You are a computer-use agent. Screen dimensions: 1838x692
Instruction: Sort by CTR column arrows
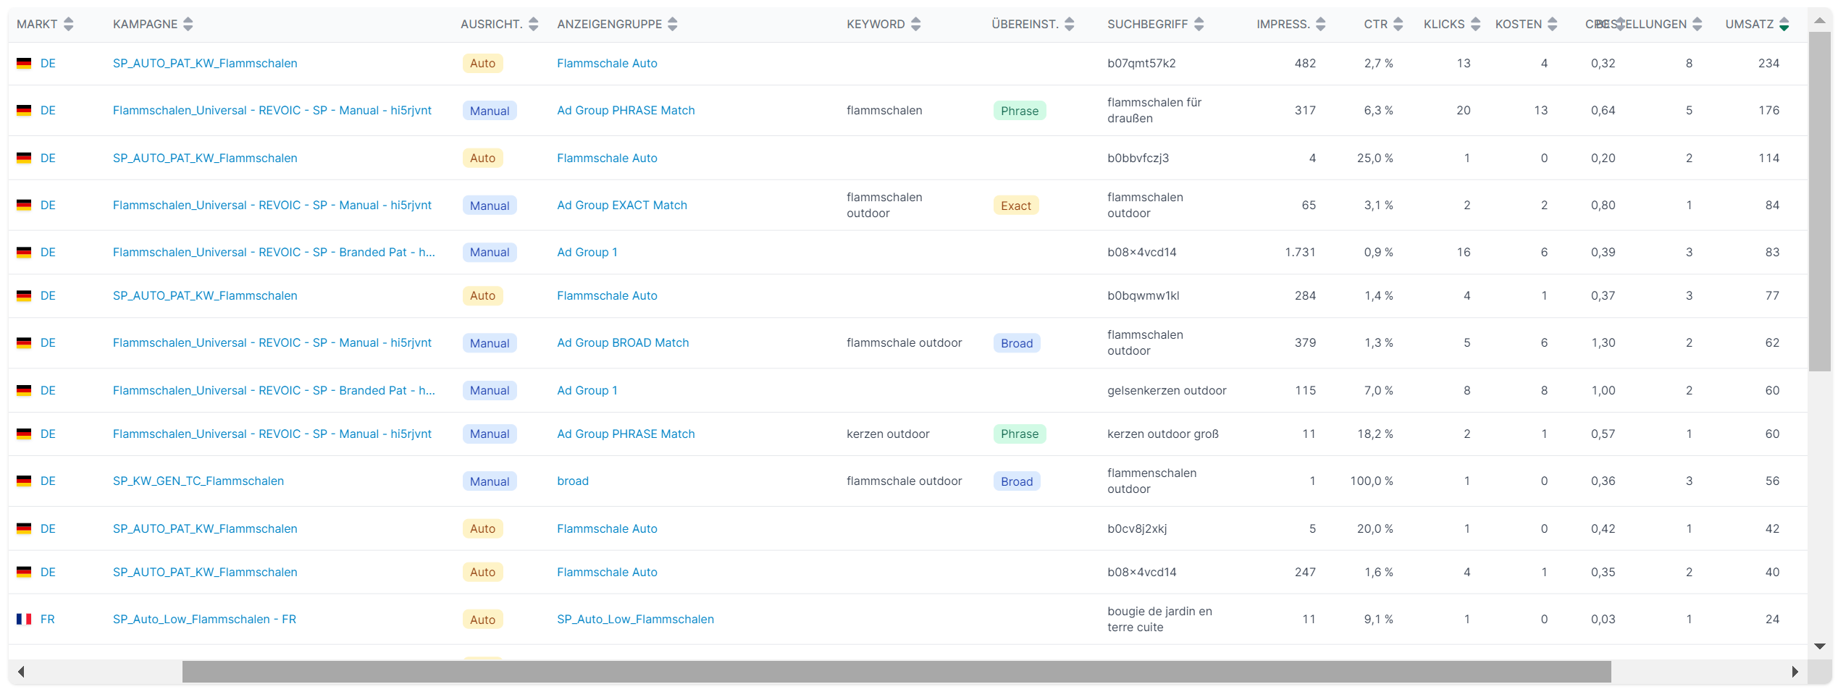[x=1398, y=24]
